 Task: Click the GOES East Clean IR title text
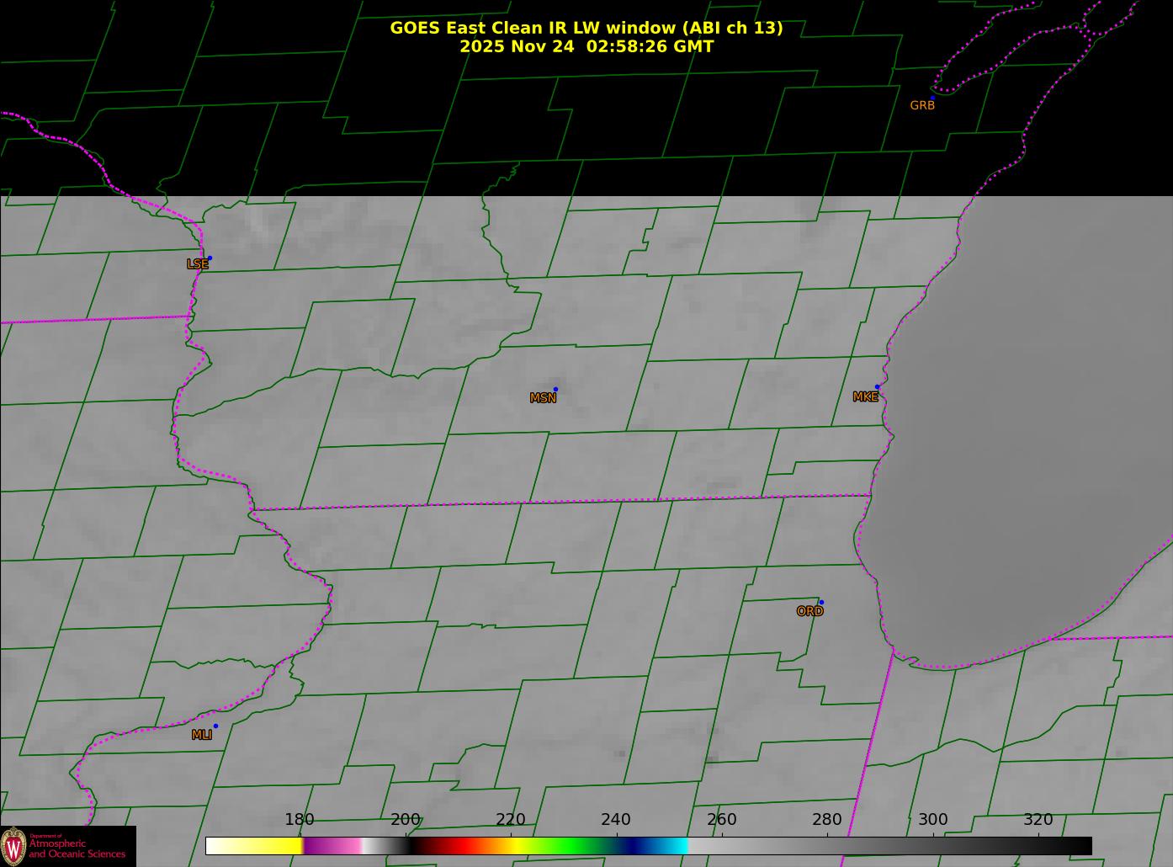click(586, 28)
